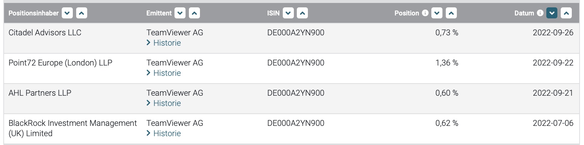Sort Emittent column descending
The height and width of the screenshot is (145, 584).
tap(180, 13)
